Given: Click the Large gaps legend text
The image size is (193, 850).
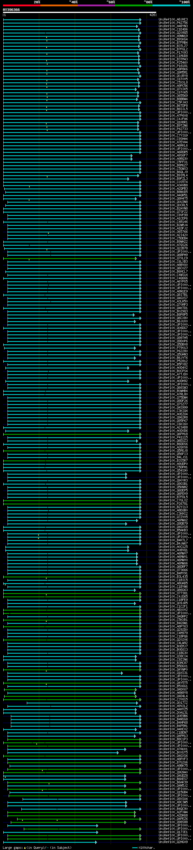Looking at the screenshot, I should pyautogui.click(x=13, y=847).
